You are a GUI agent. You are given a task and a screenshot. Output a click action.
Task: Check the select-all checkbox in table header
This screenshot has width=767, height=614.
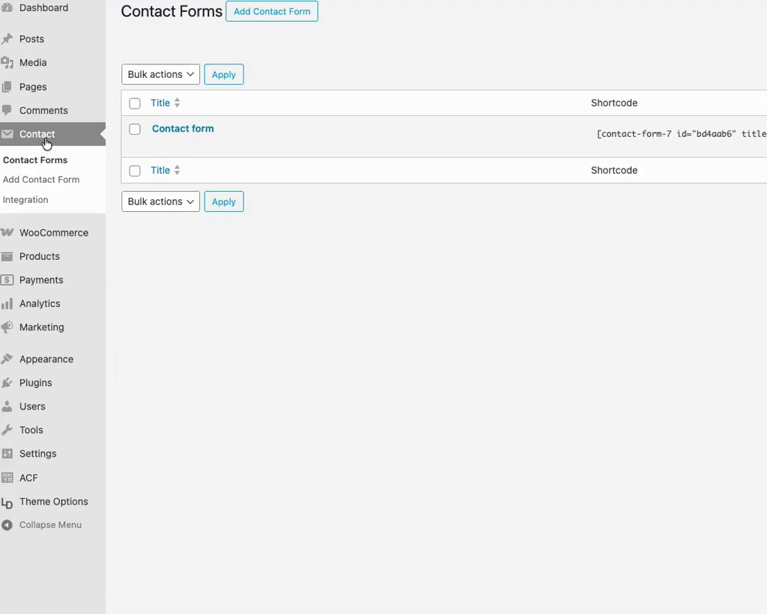(135, 103)
